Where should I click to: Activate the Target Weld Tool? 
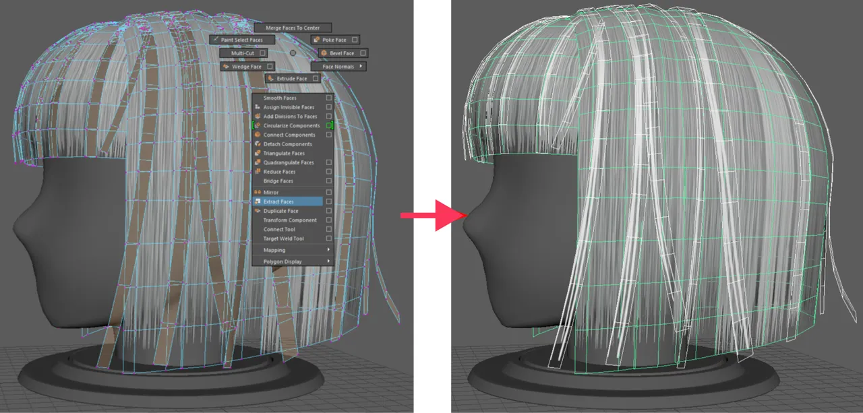[x=283, y=239]
